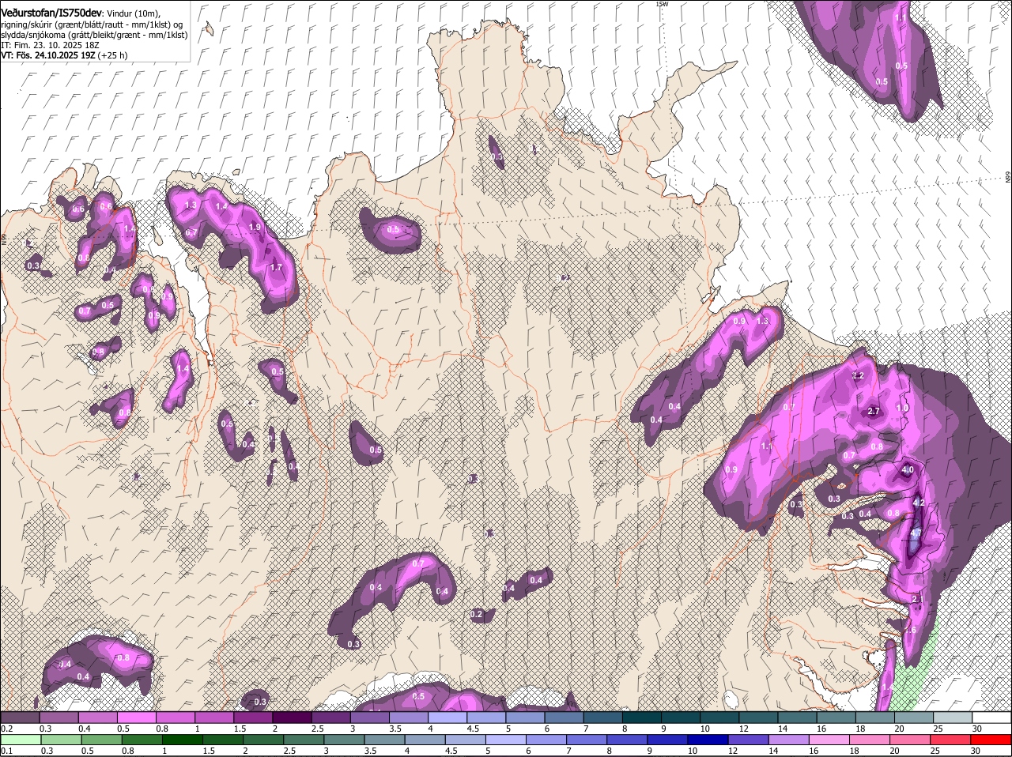
Task: Click the 0.5 green swatch in the lower rain legend row
Action: click(102, 740)
